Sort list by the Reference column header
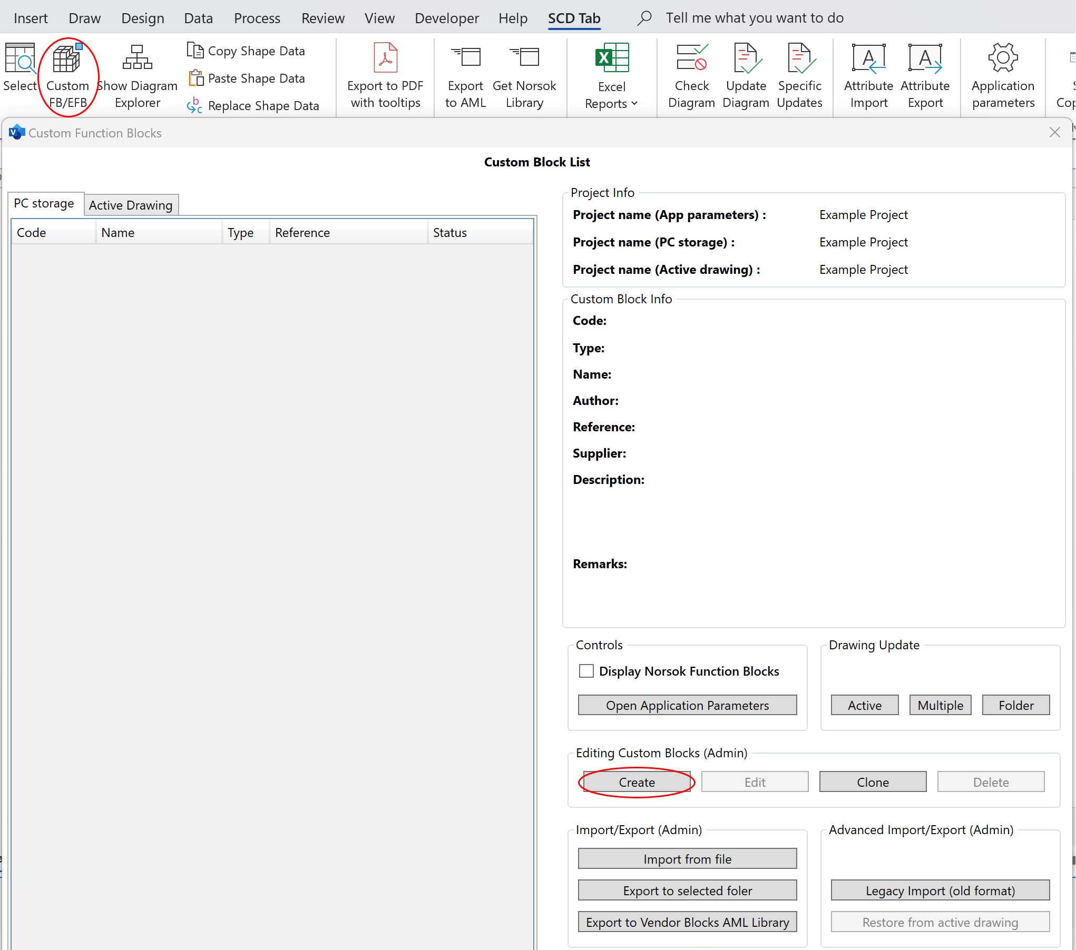Viewport: 1076px width, 950px height. [x=349, y=232]
